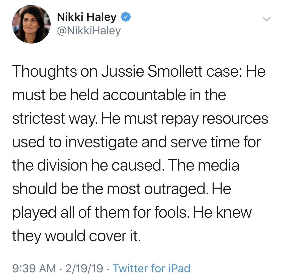282x280 pixels.
Task: Expand the tweet options chevron arrow
Action: 266,19
